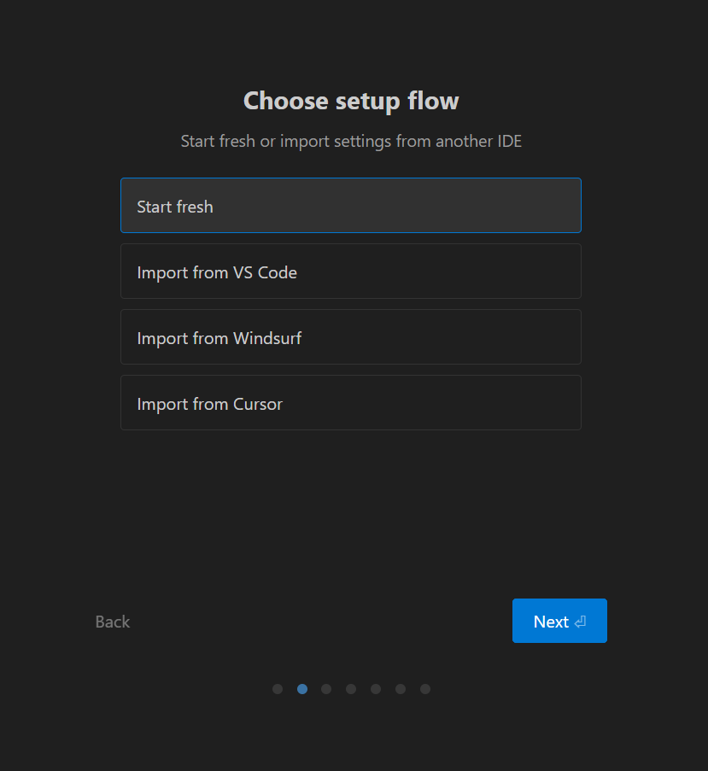Click the highlighted second step dot

point(302,689)
